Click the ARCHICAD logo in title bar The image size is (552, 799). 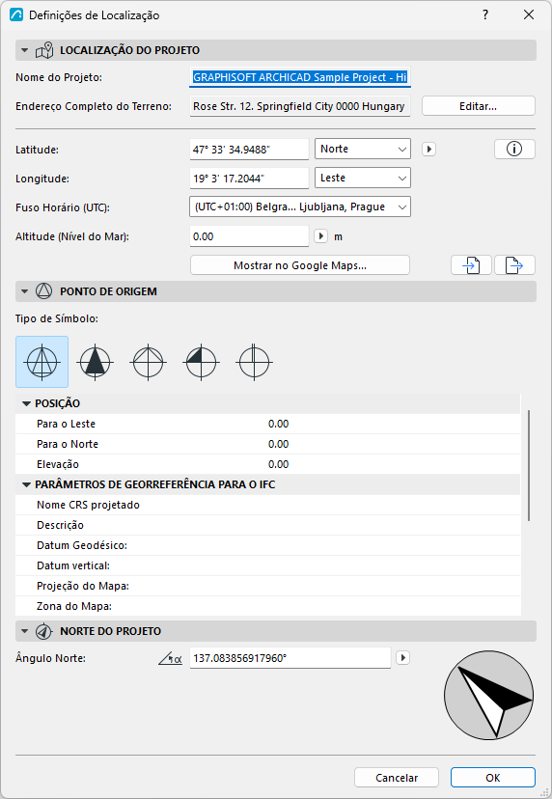[x=16, y=14]
